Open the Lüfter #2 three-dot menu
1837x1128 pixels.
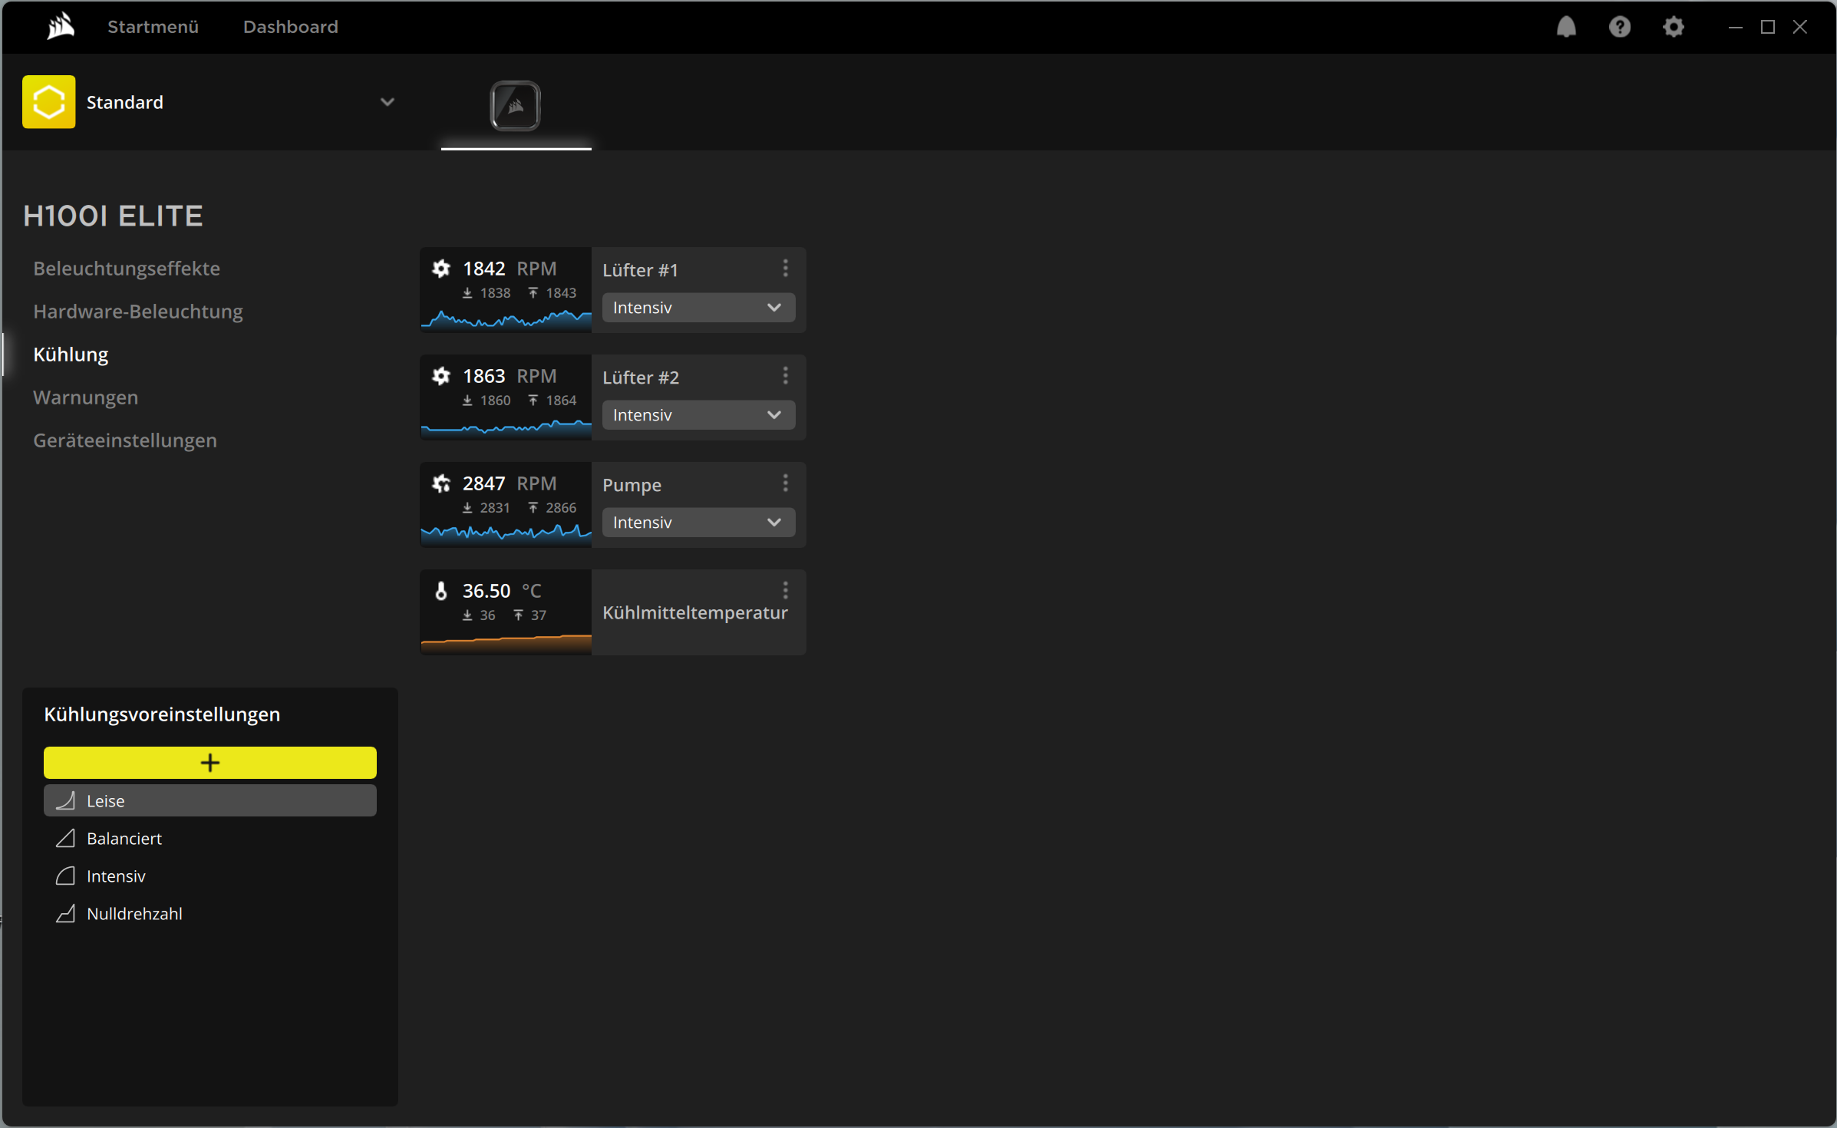coord(785,375)
